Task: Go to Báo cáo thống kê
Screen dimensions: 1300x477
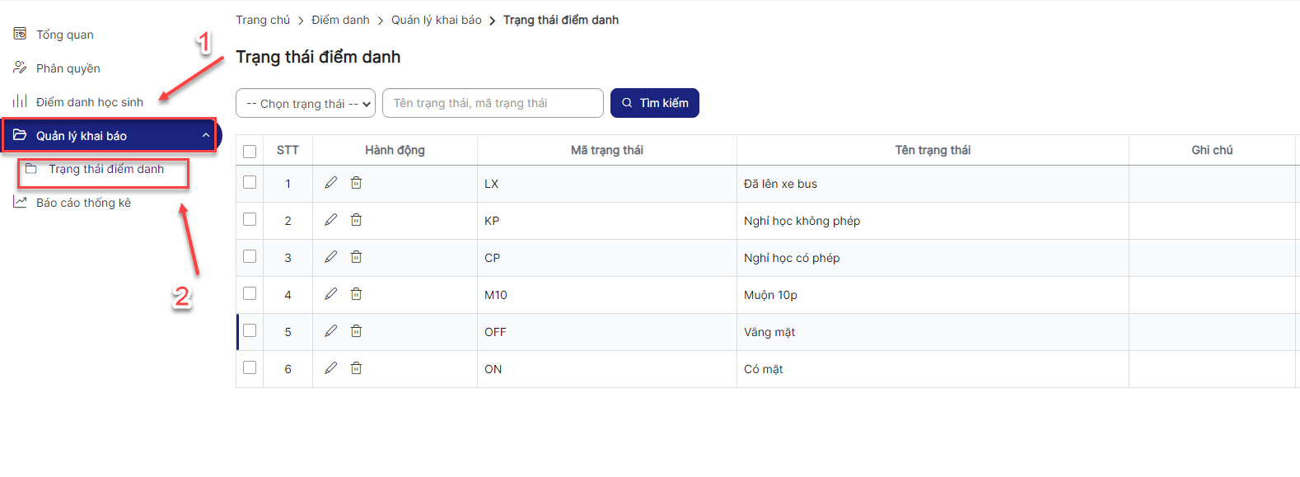Action: [x=83, y=203]
